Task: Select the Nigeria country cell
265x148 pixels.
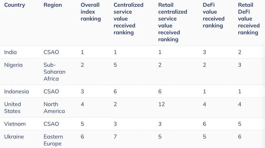Action: pos(13,65)
